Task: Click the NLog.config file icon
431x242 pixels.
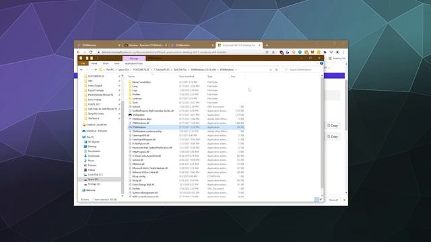Action: (130, 176)
